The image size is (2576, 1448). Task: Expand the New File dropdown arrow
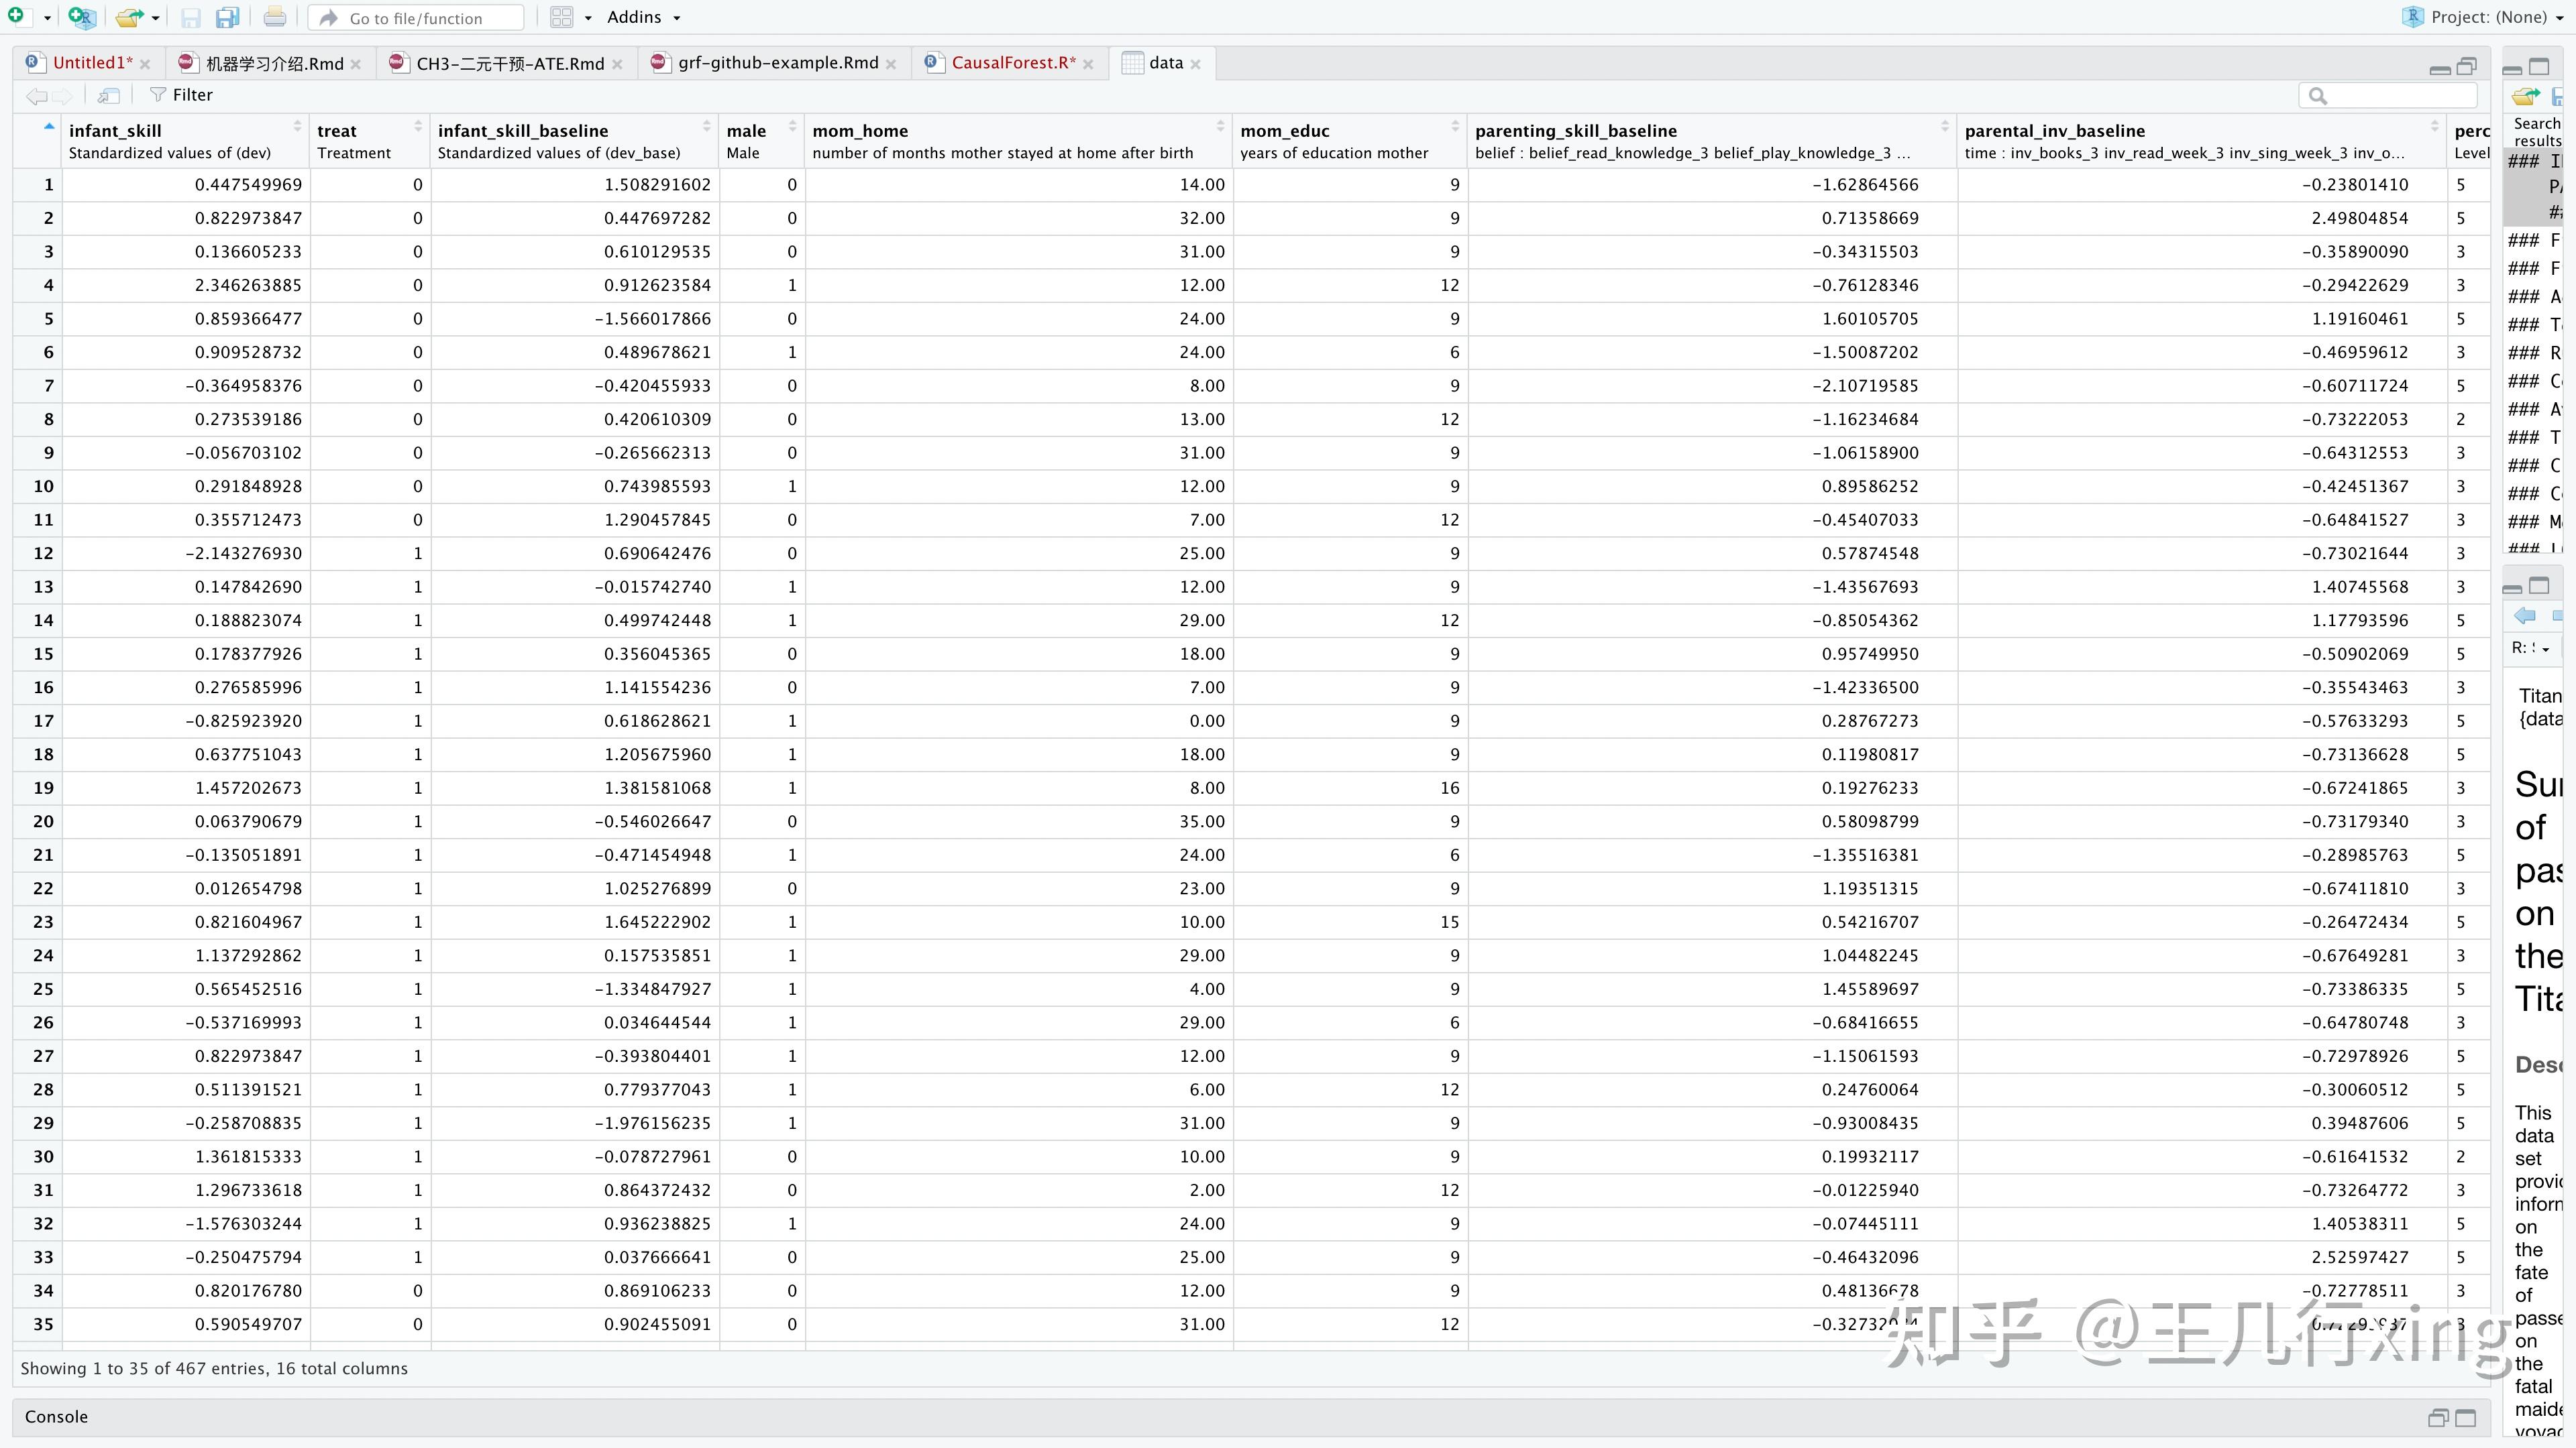pos(47,18)
